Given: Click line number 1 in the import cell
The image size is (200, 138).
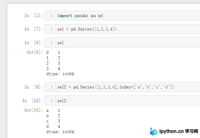Looking at the screenshot, I should coord(51,16).
